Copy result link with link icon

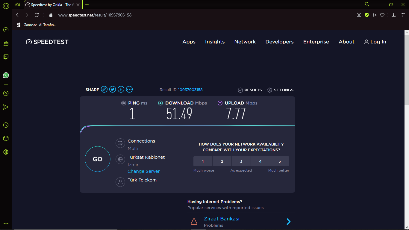(x=104, y=89)
